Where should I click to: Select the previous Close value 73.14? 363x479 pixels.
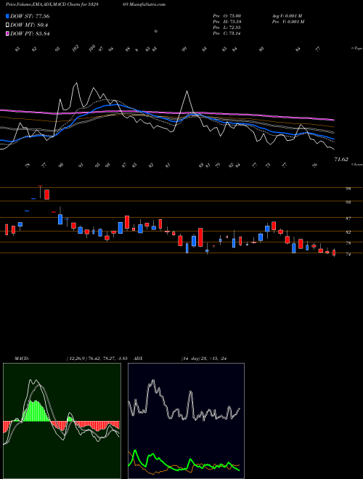234,33
